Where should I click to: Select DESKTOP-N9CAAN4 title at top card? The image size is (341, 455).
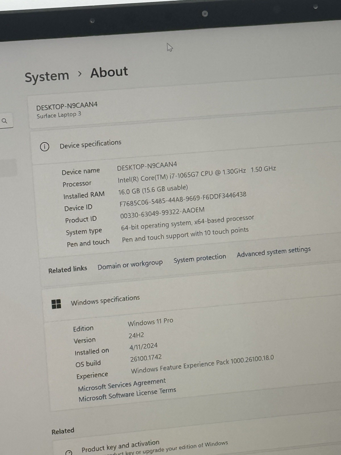67,106
